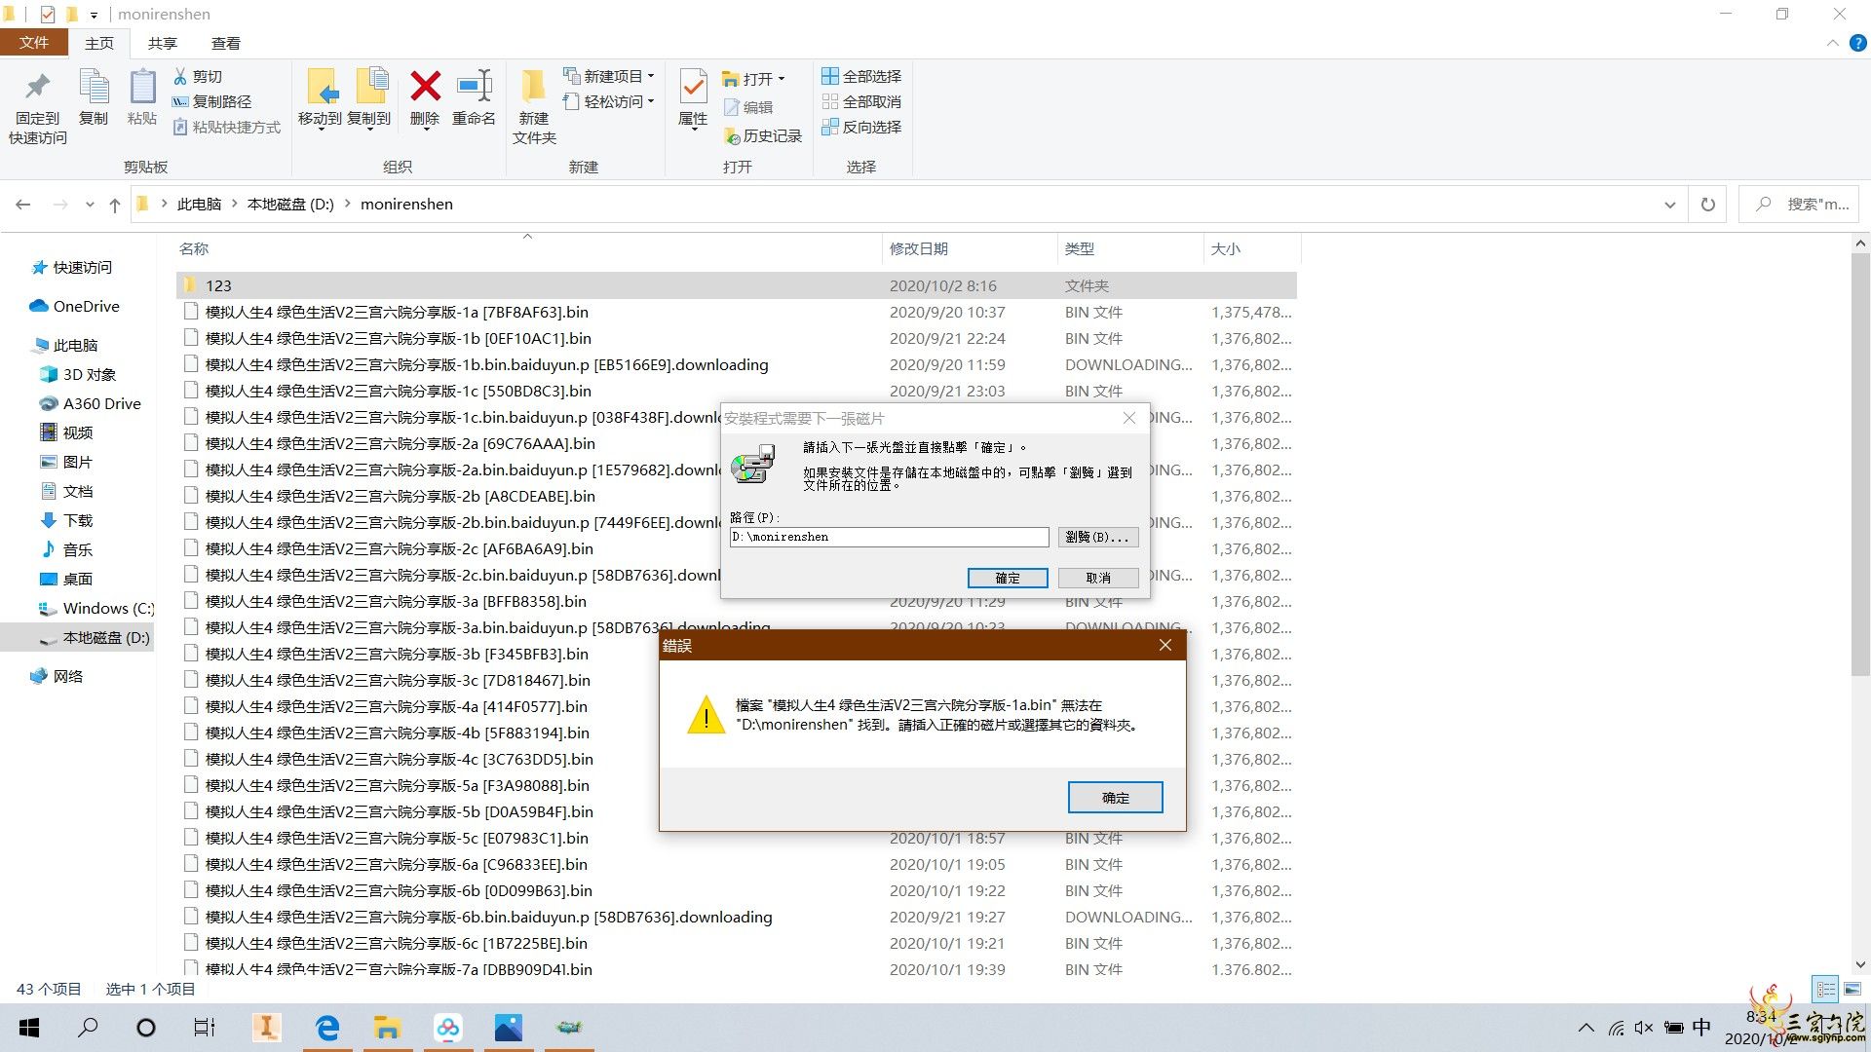Viewport: 1871px width, 1052px height.
Task: Click the Paste (粘贴) ribbon icon
Action: (x=142, y=97)
